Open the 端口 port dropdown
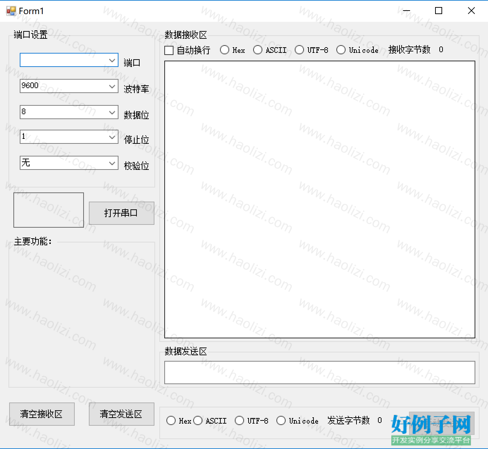Screen dimensions: 488x449 [x=69, y=60]
